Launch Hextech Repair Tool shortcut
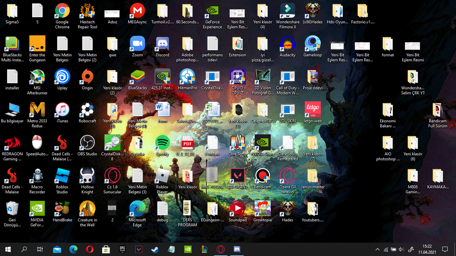The image size is (456, 256). click(x=87, y=16)
